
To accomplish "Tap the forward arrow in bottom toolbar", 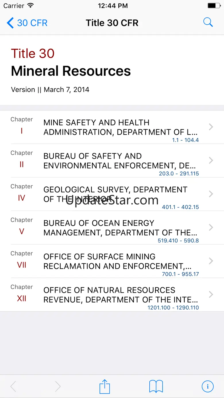I will 58,386.
